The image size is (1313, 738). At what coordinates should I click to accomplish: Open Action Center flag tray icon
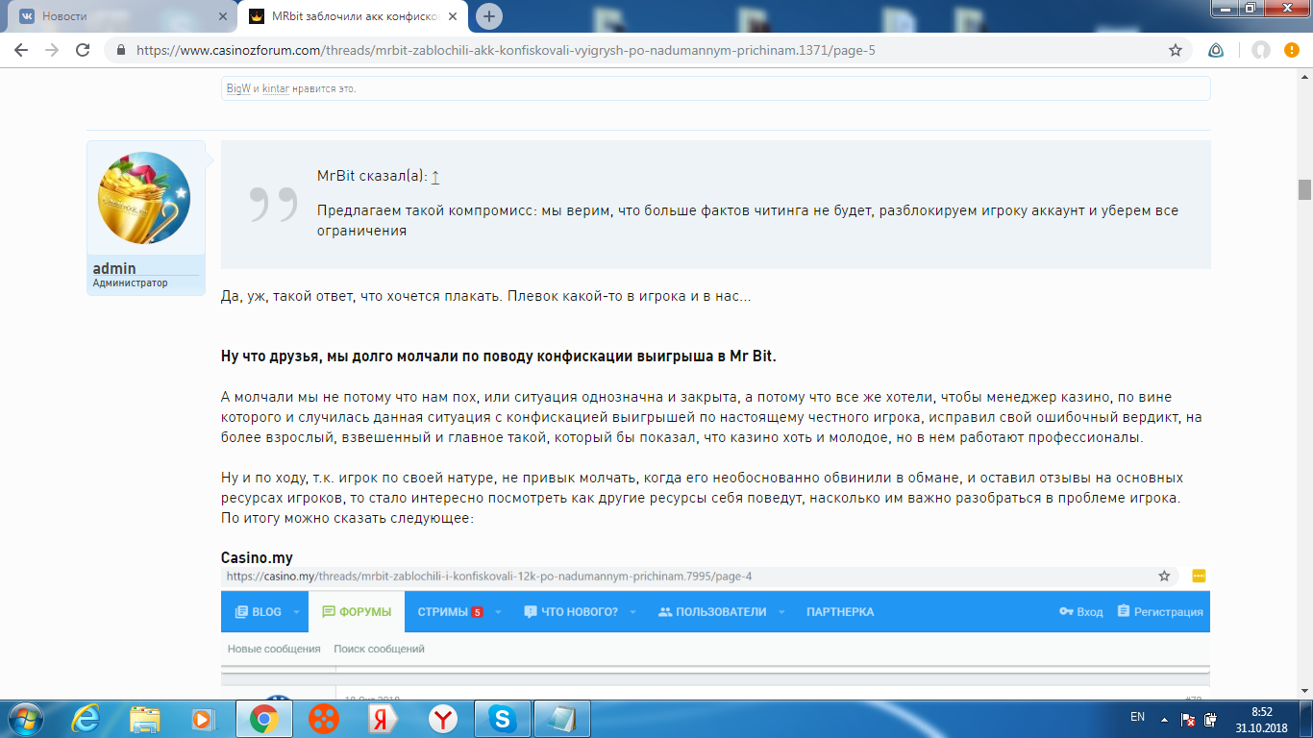[x=1188, y=719]
